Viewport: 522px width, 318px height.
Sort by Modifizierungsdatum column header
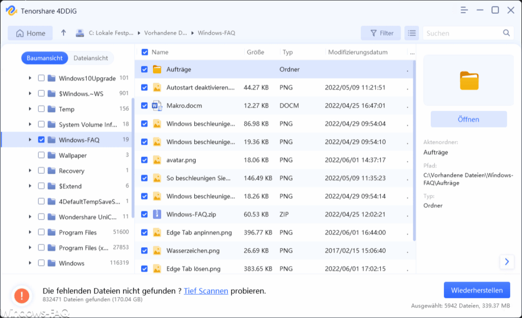[x=358, y=52]
